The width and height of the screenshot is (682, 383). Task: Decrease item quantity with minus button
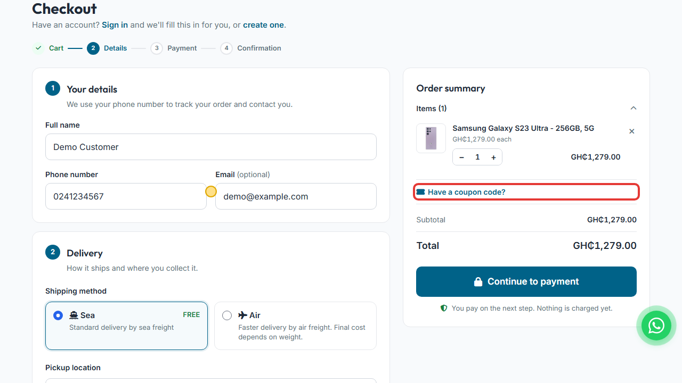[x=461, y=157]
